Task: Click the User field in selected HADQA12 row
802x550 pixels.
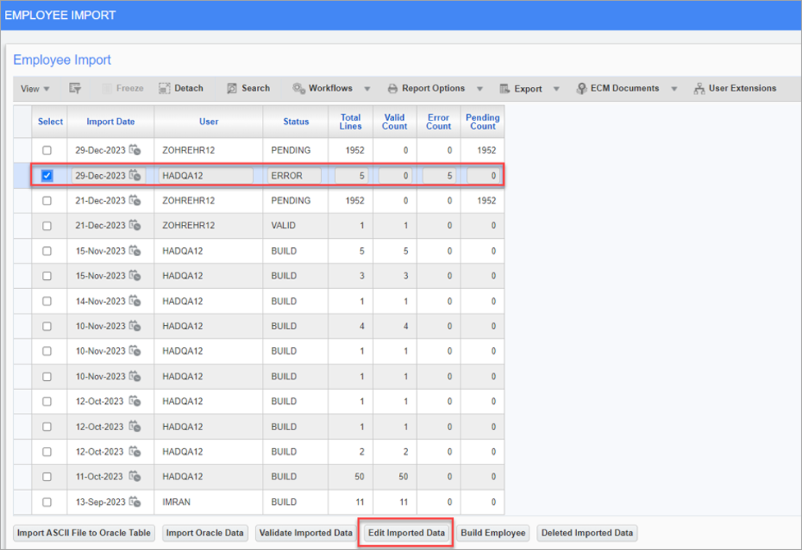Action: click(x=205, y=176)
